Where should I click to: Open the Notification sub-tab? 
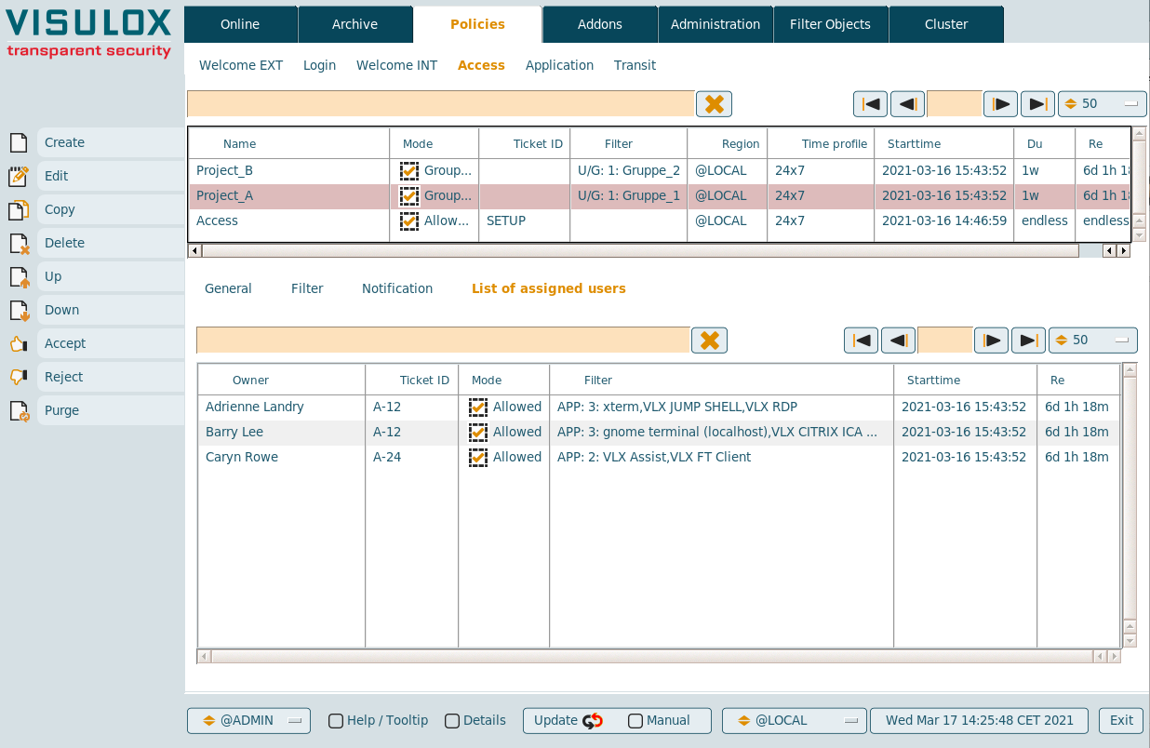(397, 288)
